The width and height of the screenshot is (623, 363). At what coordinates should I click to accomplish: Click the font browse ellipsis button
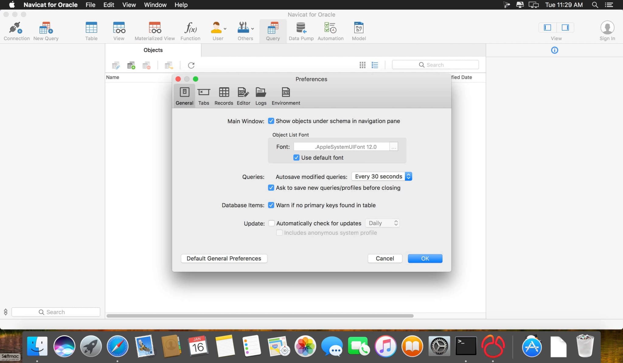pyautogui.click(x=394, y=147)
